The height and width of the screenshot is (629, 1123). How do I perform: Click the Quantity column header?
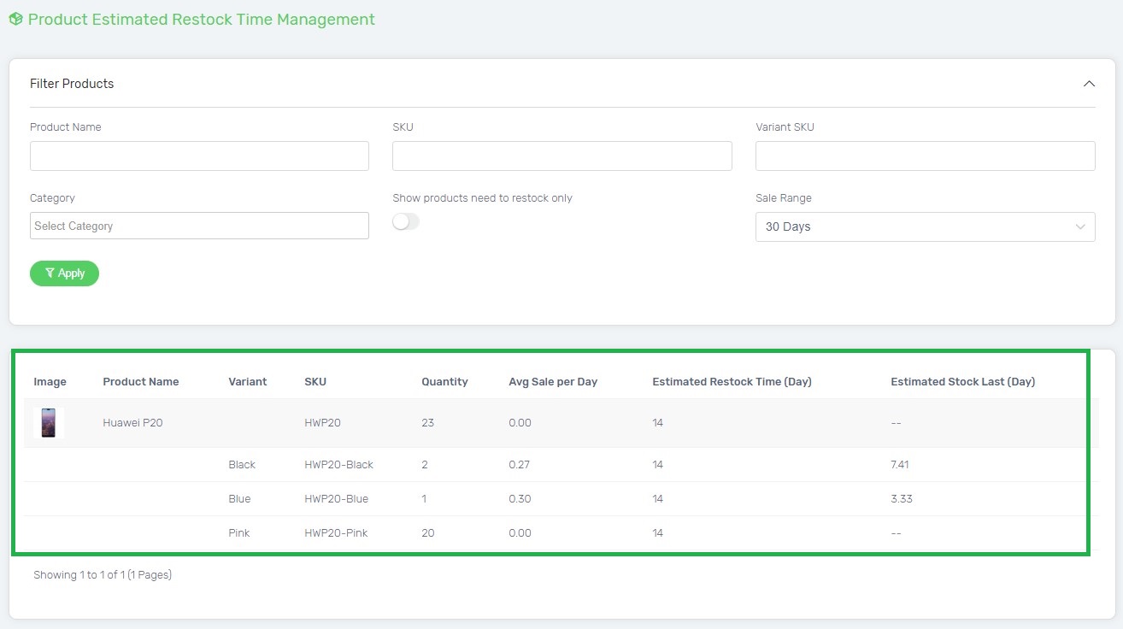pos(444,382)
